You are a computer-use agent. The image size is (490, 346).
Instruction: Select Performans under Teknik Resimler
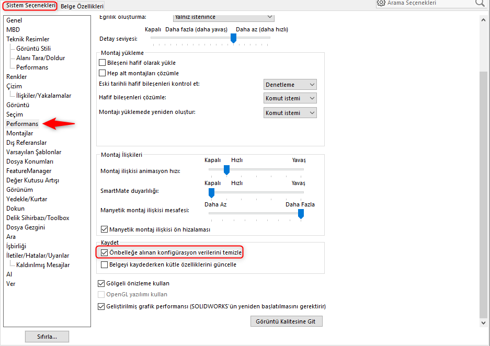(x=32, y=67)
